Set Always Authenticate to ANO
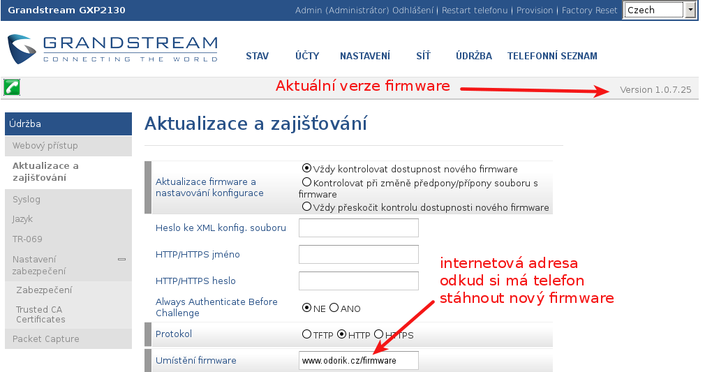This screenshot has width=705, height=372. [x=334, y=308]
